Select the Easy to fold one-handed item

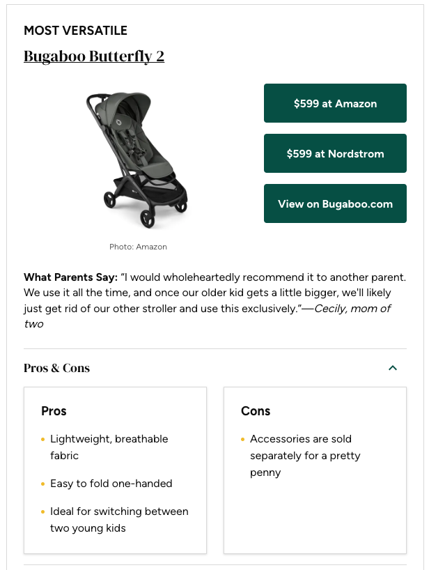pyautogui.click(x=111, y=484)
